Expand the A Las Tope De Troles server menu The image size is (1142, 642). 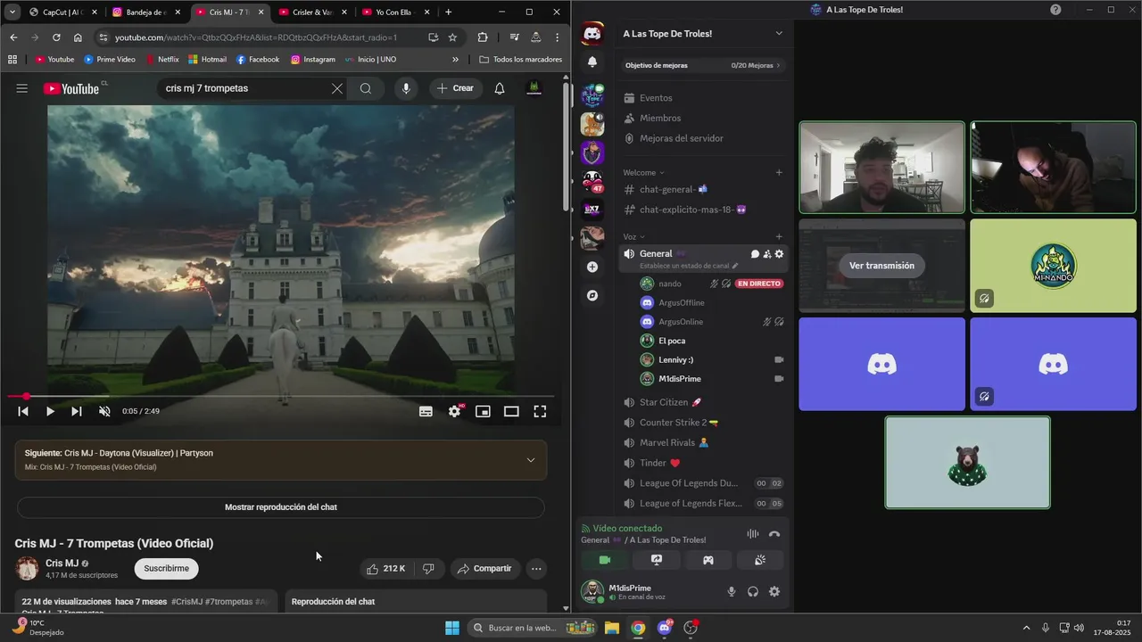pos(778,34)
